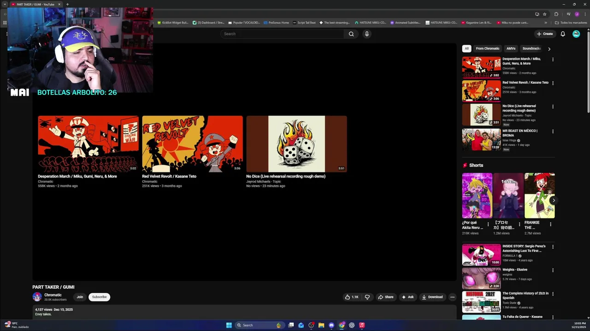Click the Download button
Image resolution: width=590 pixels, height=331 pixels.
pos(432,297)
